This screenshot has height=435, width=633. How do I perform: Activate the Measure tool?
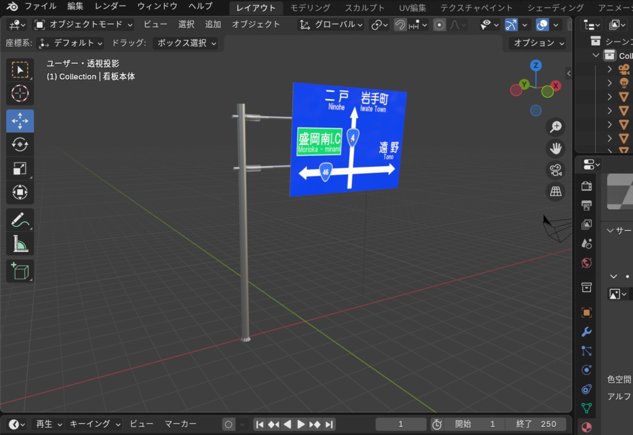click(20, 243)
